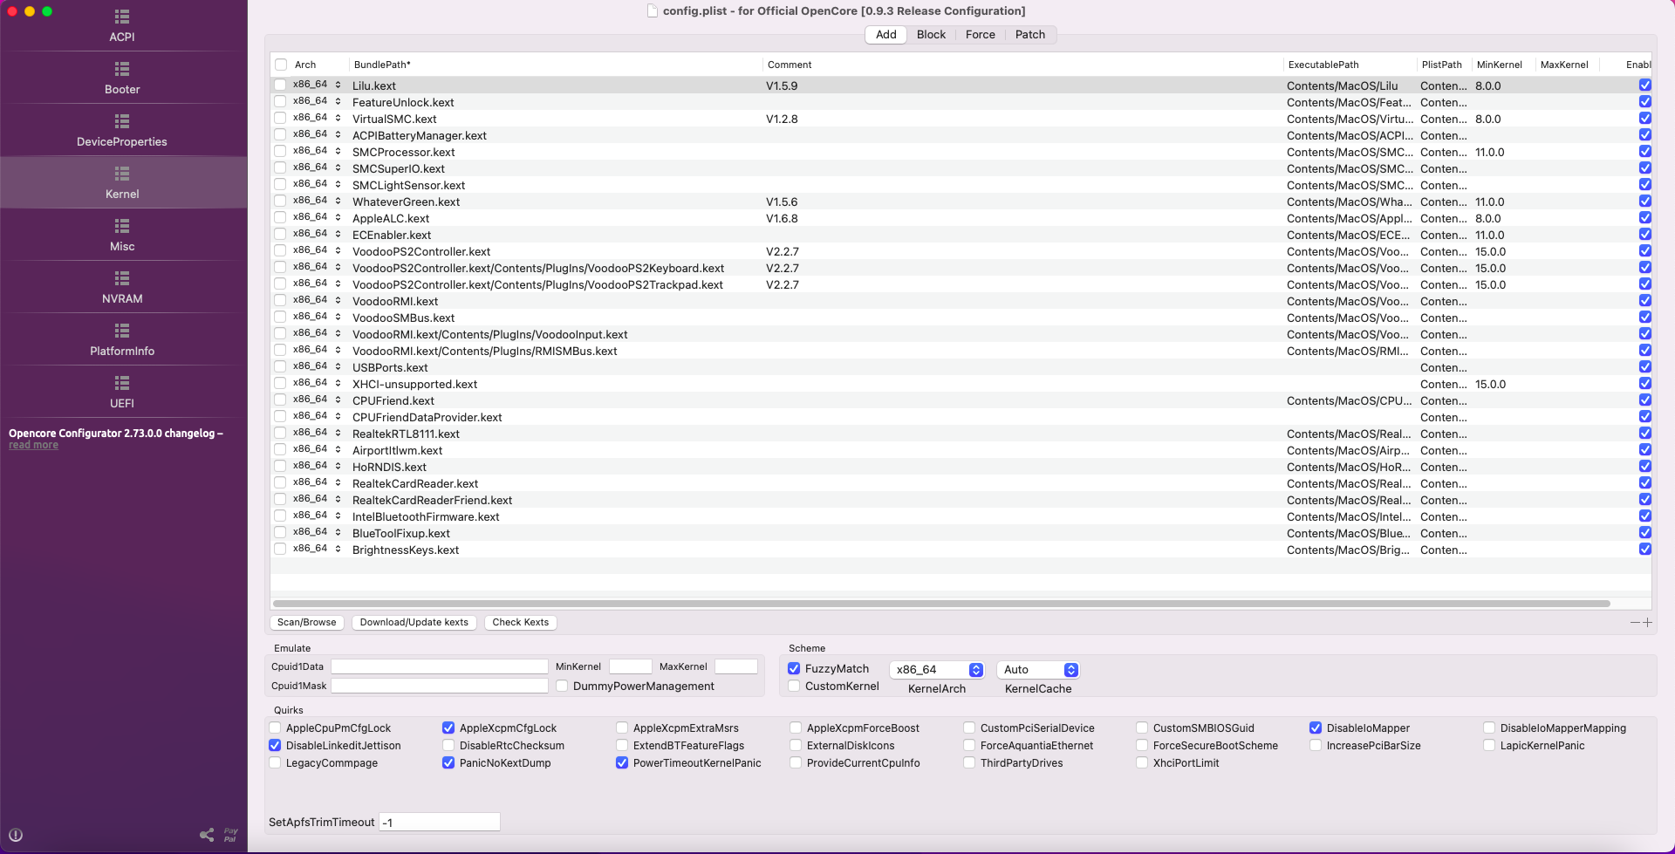Disable the Enabled checkbox for Lilu.kext

pos(1644,85)
